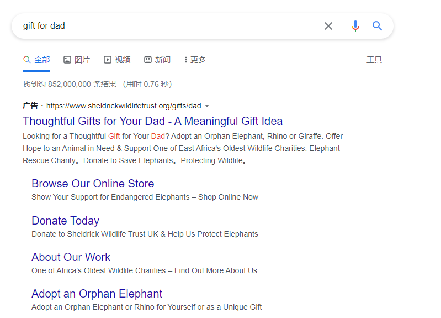Click the blue magnifier search icon

(377, 26)
